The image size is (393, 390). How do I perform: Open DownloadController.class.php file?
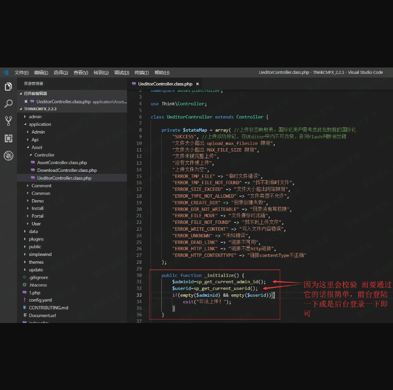coord(67,170)
